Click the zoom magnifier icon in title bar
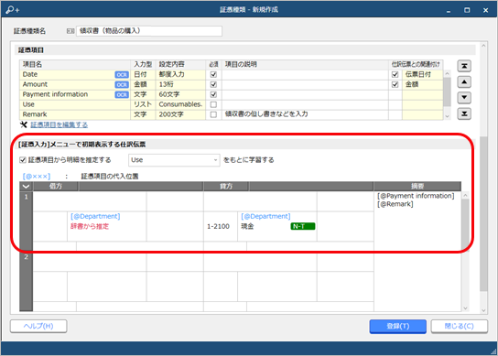Image resolution: width=498 pixels, height=356 pixels. pyautogui.click(x=13, y=10)
